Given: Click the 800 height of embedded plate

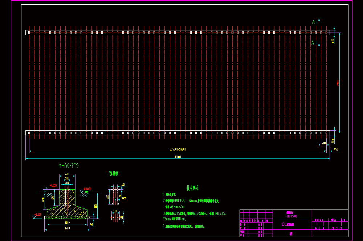Looking at the screenshot, I should point(108,197).
